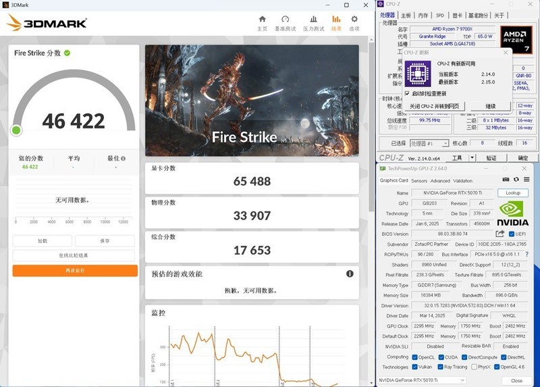Click the 3DMark vertical scrollbar thumb

[371, 128]
